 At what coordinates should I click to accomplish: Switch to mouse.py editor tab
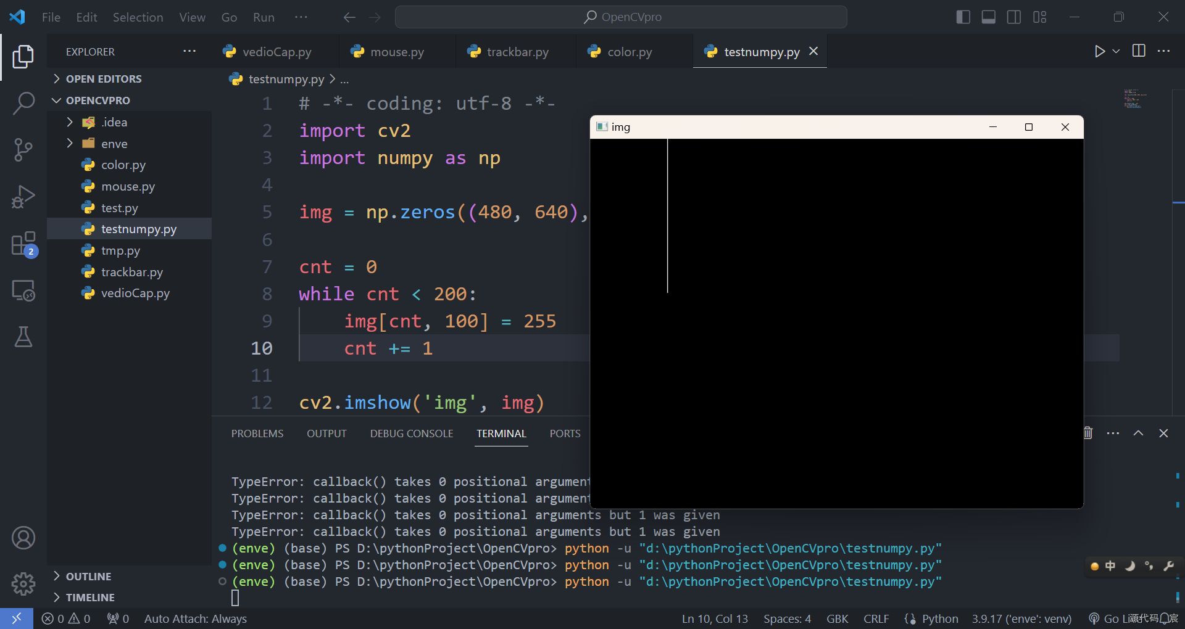(396, 52)
